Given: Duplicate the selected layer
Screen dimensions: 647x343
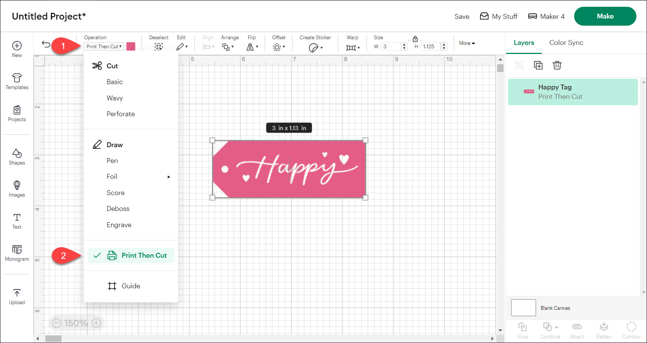Looking at the screenshot, I should pos(538,65).
